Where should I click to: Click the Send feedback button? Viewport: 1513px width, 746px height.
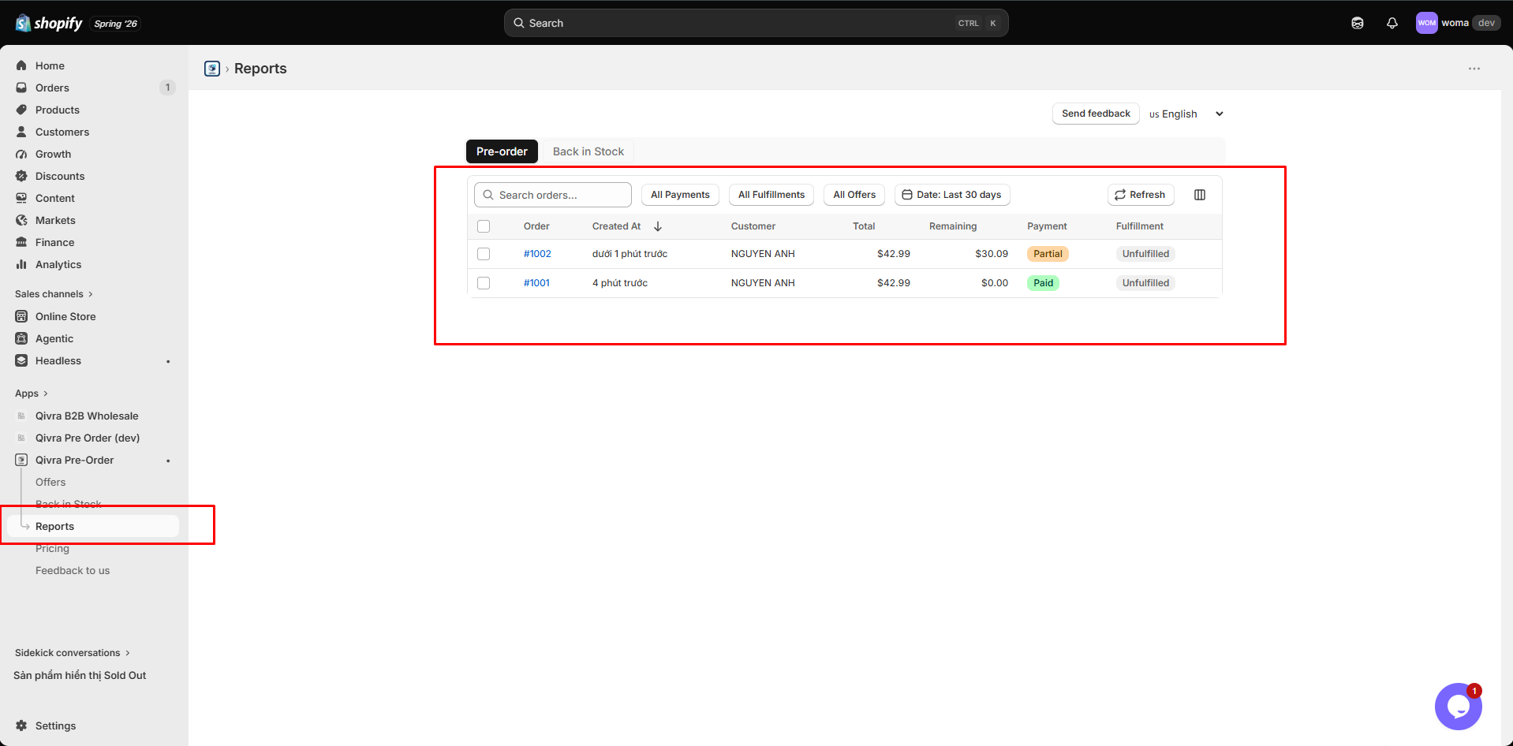click(1096, 114)
